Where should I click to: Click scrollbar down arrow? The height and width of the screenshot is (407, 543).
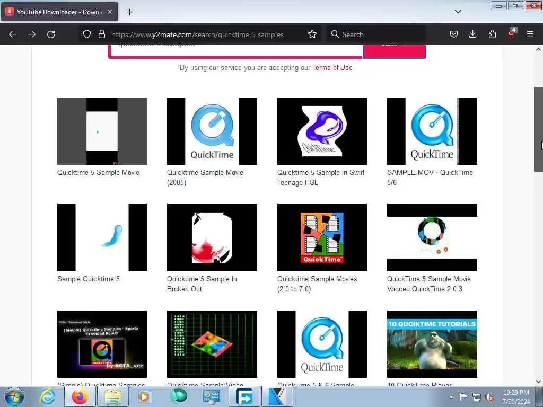[x=538, y=382]
